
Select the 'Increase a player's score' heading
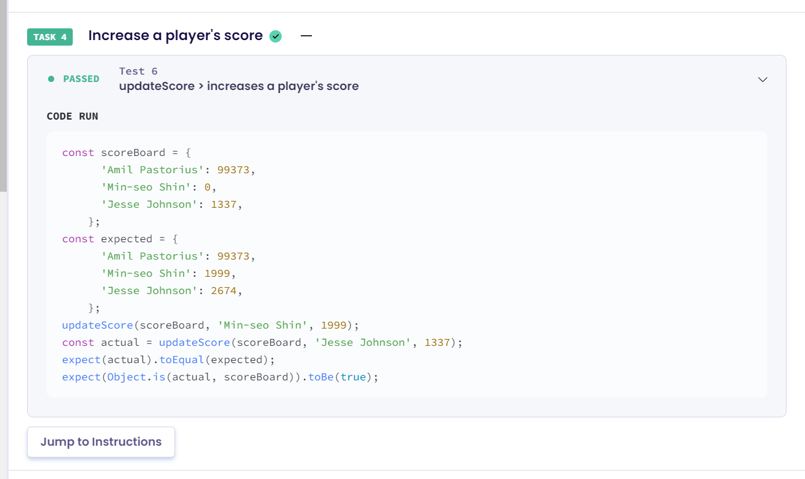[175, 35]
